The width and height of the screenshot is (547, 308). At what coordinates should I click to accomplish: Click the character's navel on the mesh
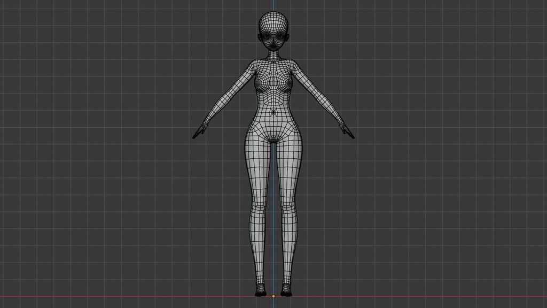click(x=273, y=112)
